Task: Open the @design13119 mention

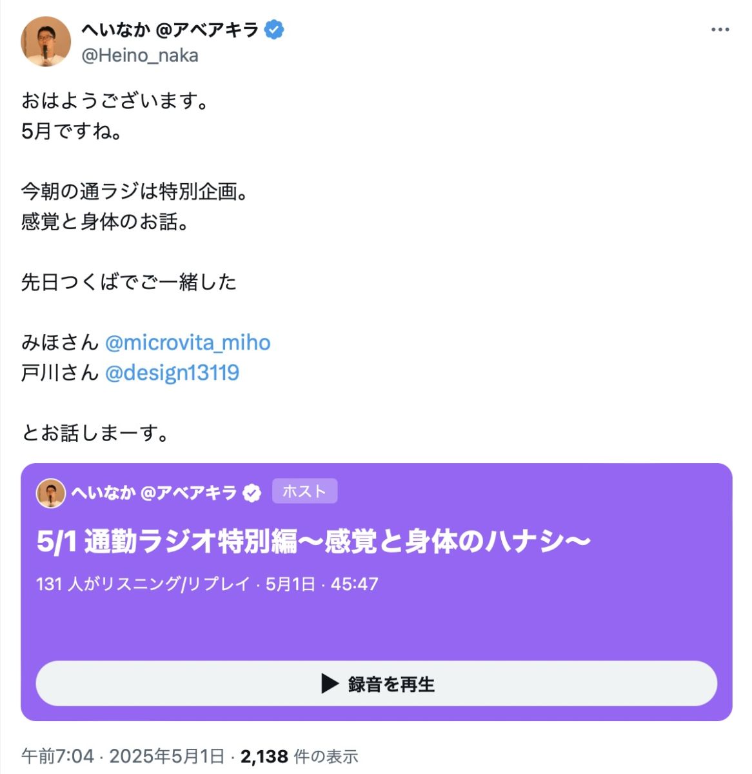Action: click(x=172, y=372)
